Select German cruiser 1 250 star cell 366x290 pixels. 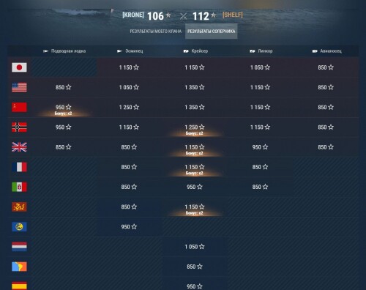195,127
